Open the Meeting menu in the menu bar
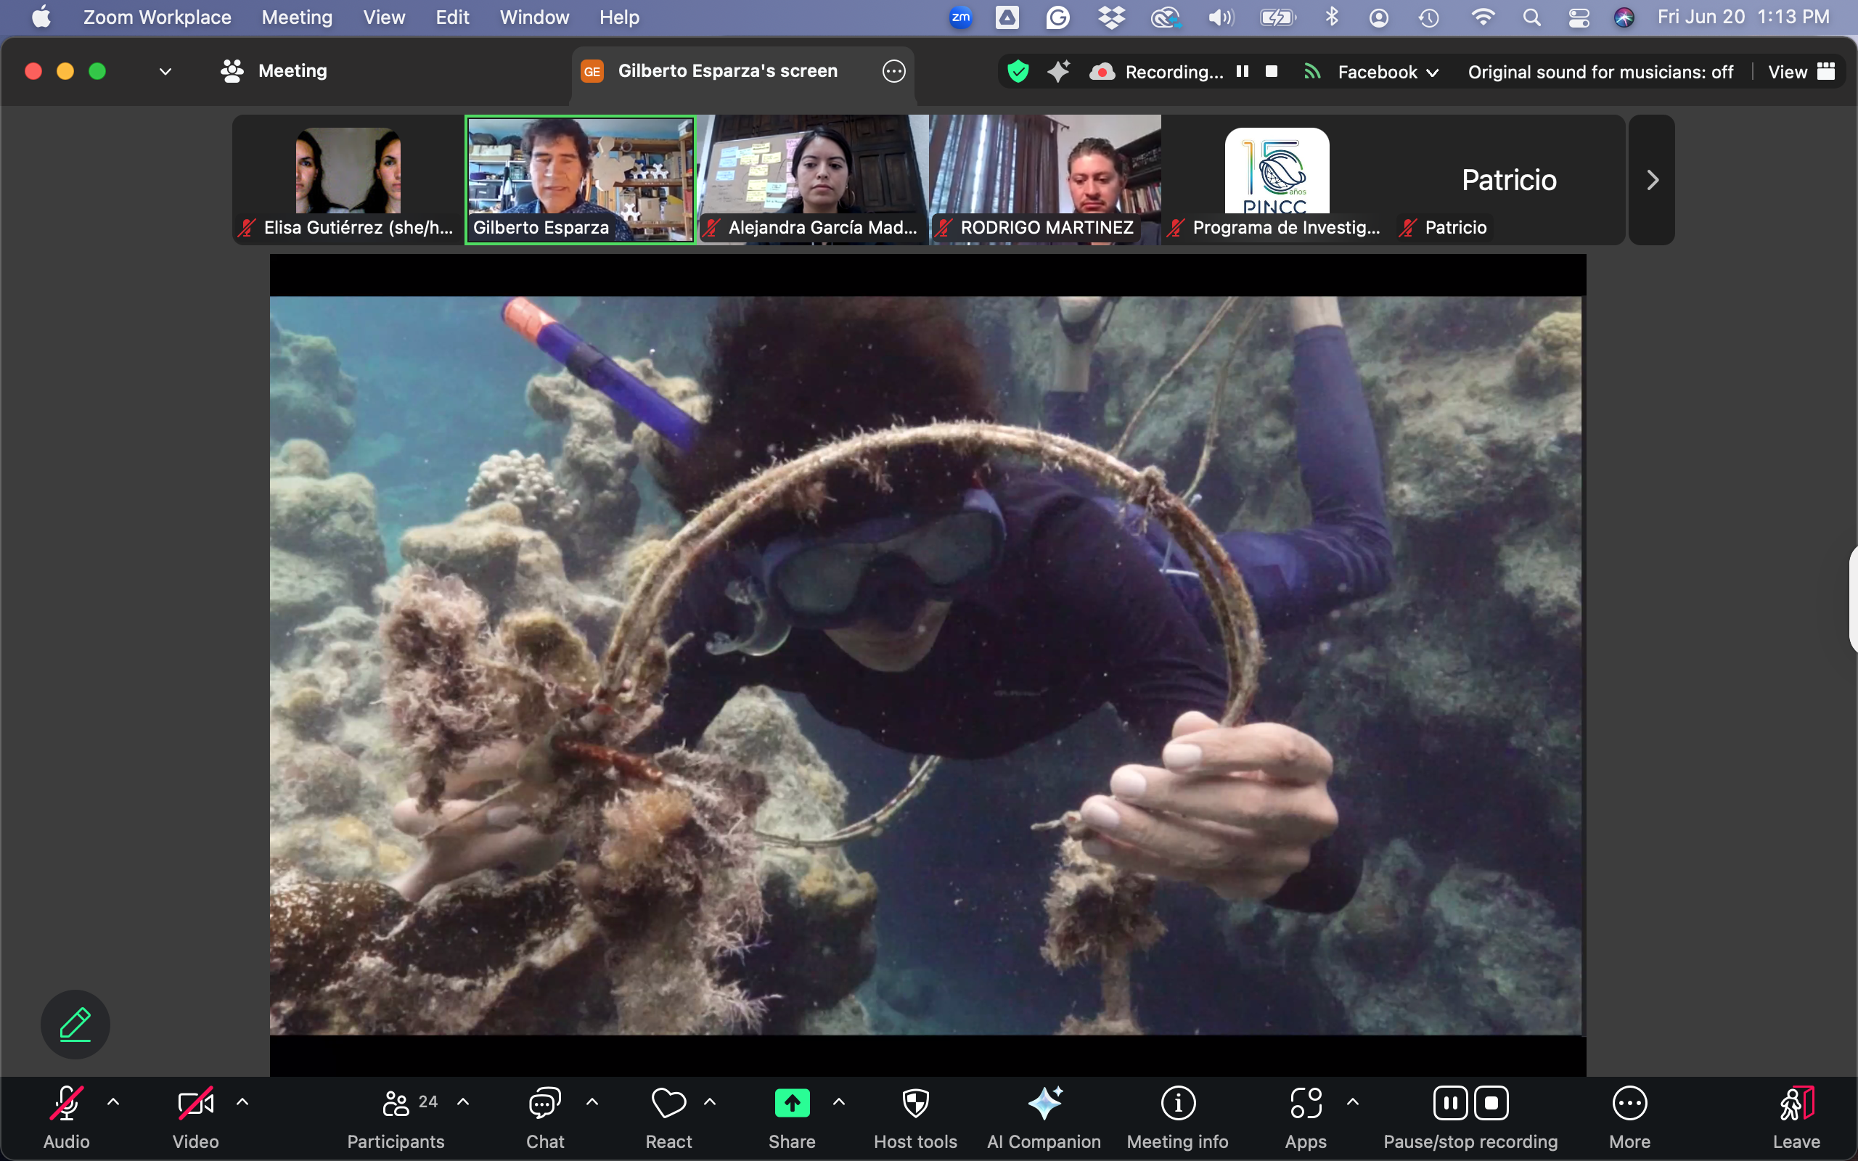1858x1161 pixels. 296,17
